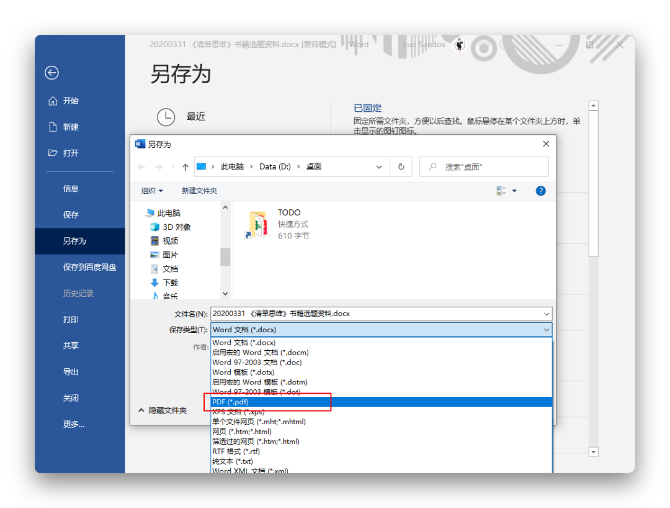This screenshot has width=670, height=508.
Task: Click 保存到百度网盘 option
Action: click(90, 267)
